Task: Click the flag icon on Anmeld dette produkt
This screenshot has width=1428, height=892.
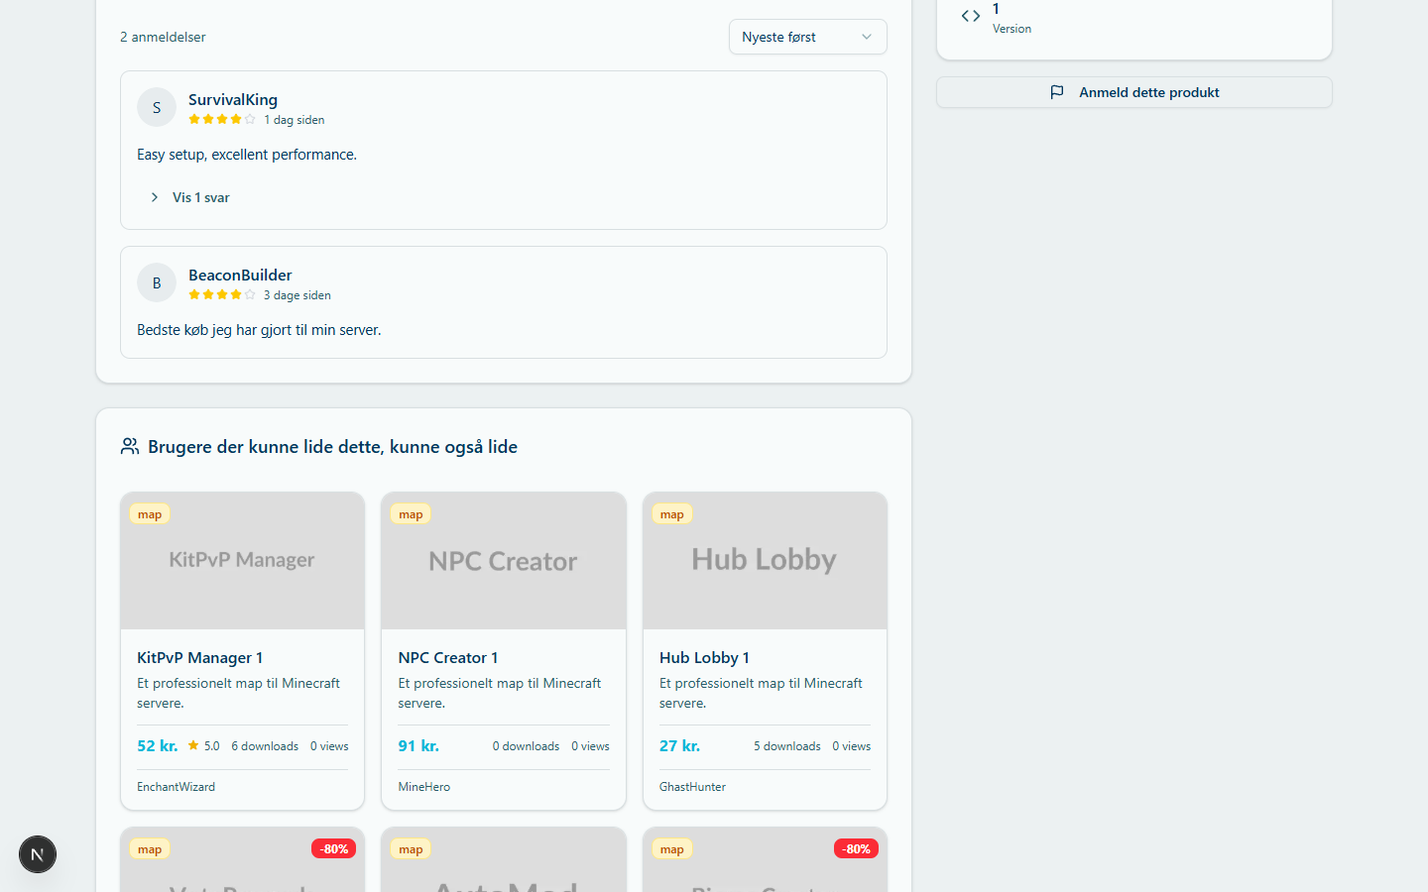Action: (x=1057, y=92)
